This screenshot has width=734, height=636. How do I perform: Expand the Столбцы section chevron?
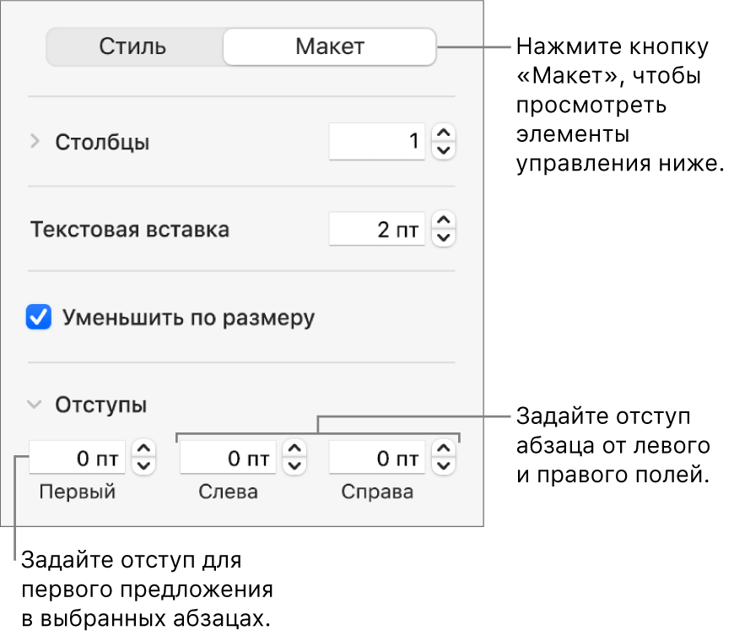coord(35,142)
